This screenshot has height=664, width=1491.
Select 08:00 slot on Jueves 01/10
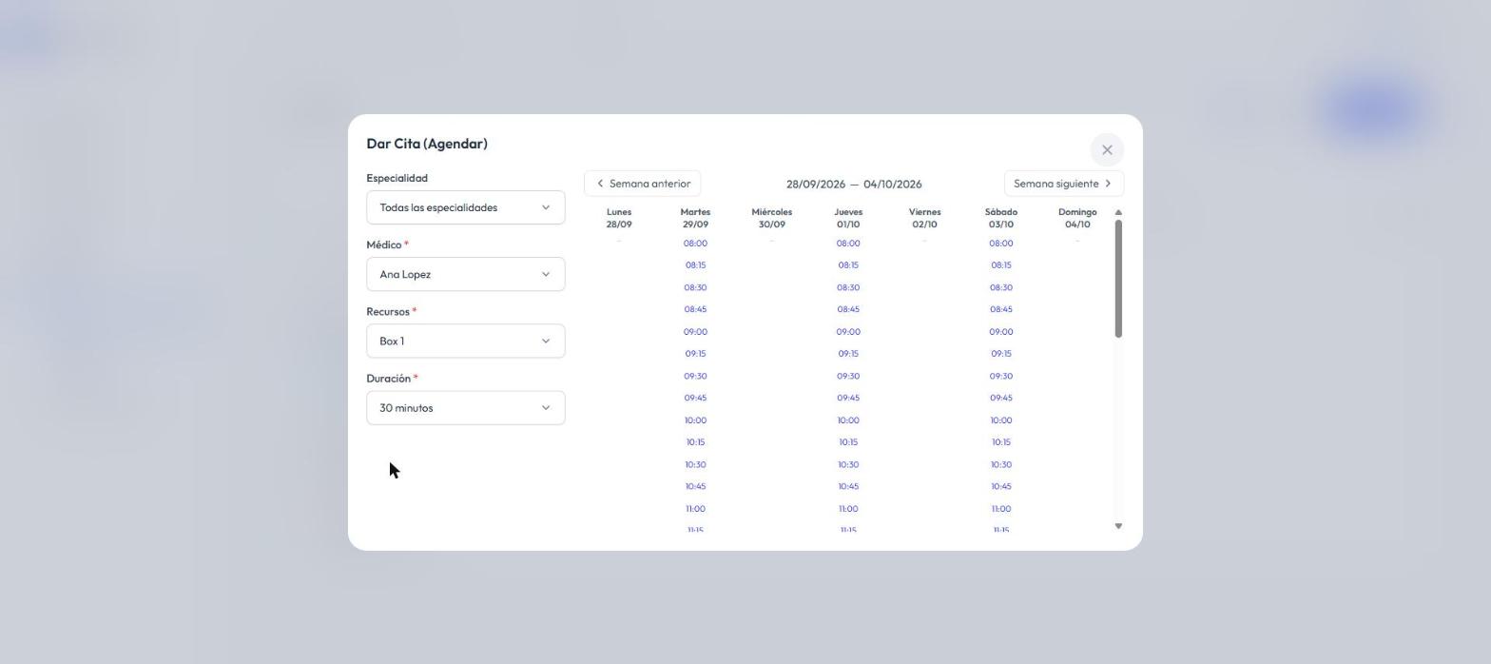tap(848, 244)
